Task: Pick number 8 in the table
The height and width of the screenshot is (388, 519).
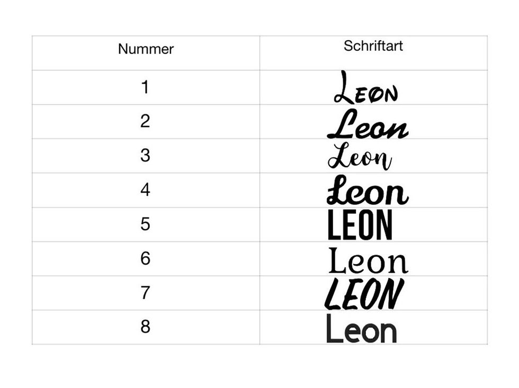Action: pyautogui.click(x=146, y=327)
